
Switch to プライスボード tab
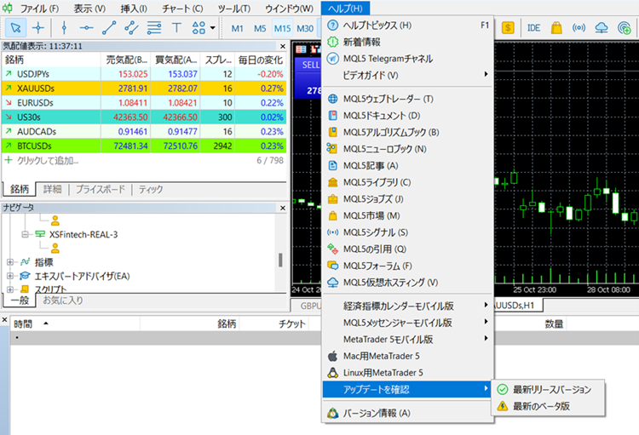click(101, 189)
